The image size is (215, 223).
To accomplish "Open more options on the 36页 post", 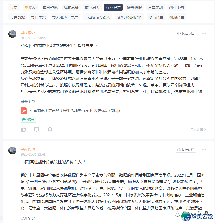I will [204, 33].
